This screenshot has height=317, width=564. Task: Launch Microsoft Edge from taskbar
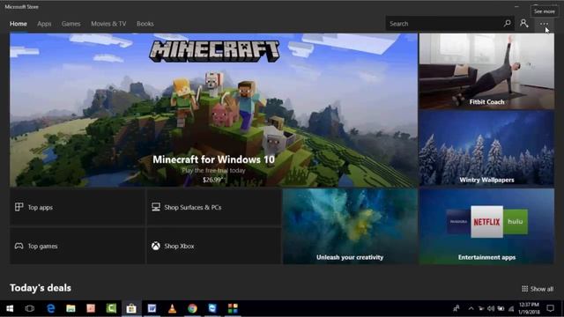pyautogui.click(x=51, y=308)
